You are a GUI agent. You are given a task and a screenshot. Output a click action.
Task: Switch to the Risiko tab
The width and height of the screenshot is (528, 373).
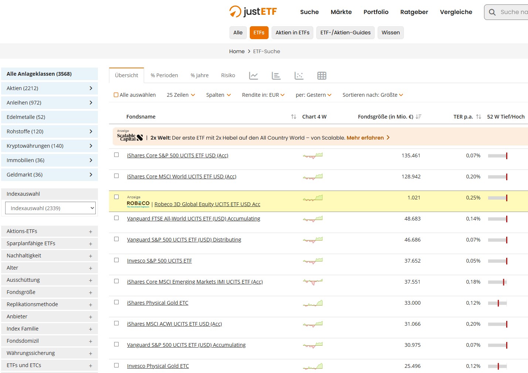tap(228, 75)
